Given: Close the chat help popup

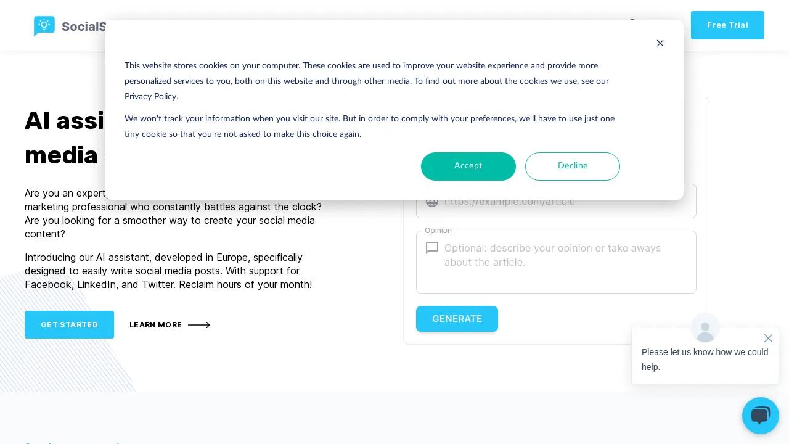Looking at the screenshot, I should tap(768, 338).
